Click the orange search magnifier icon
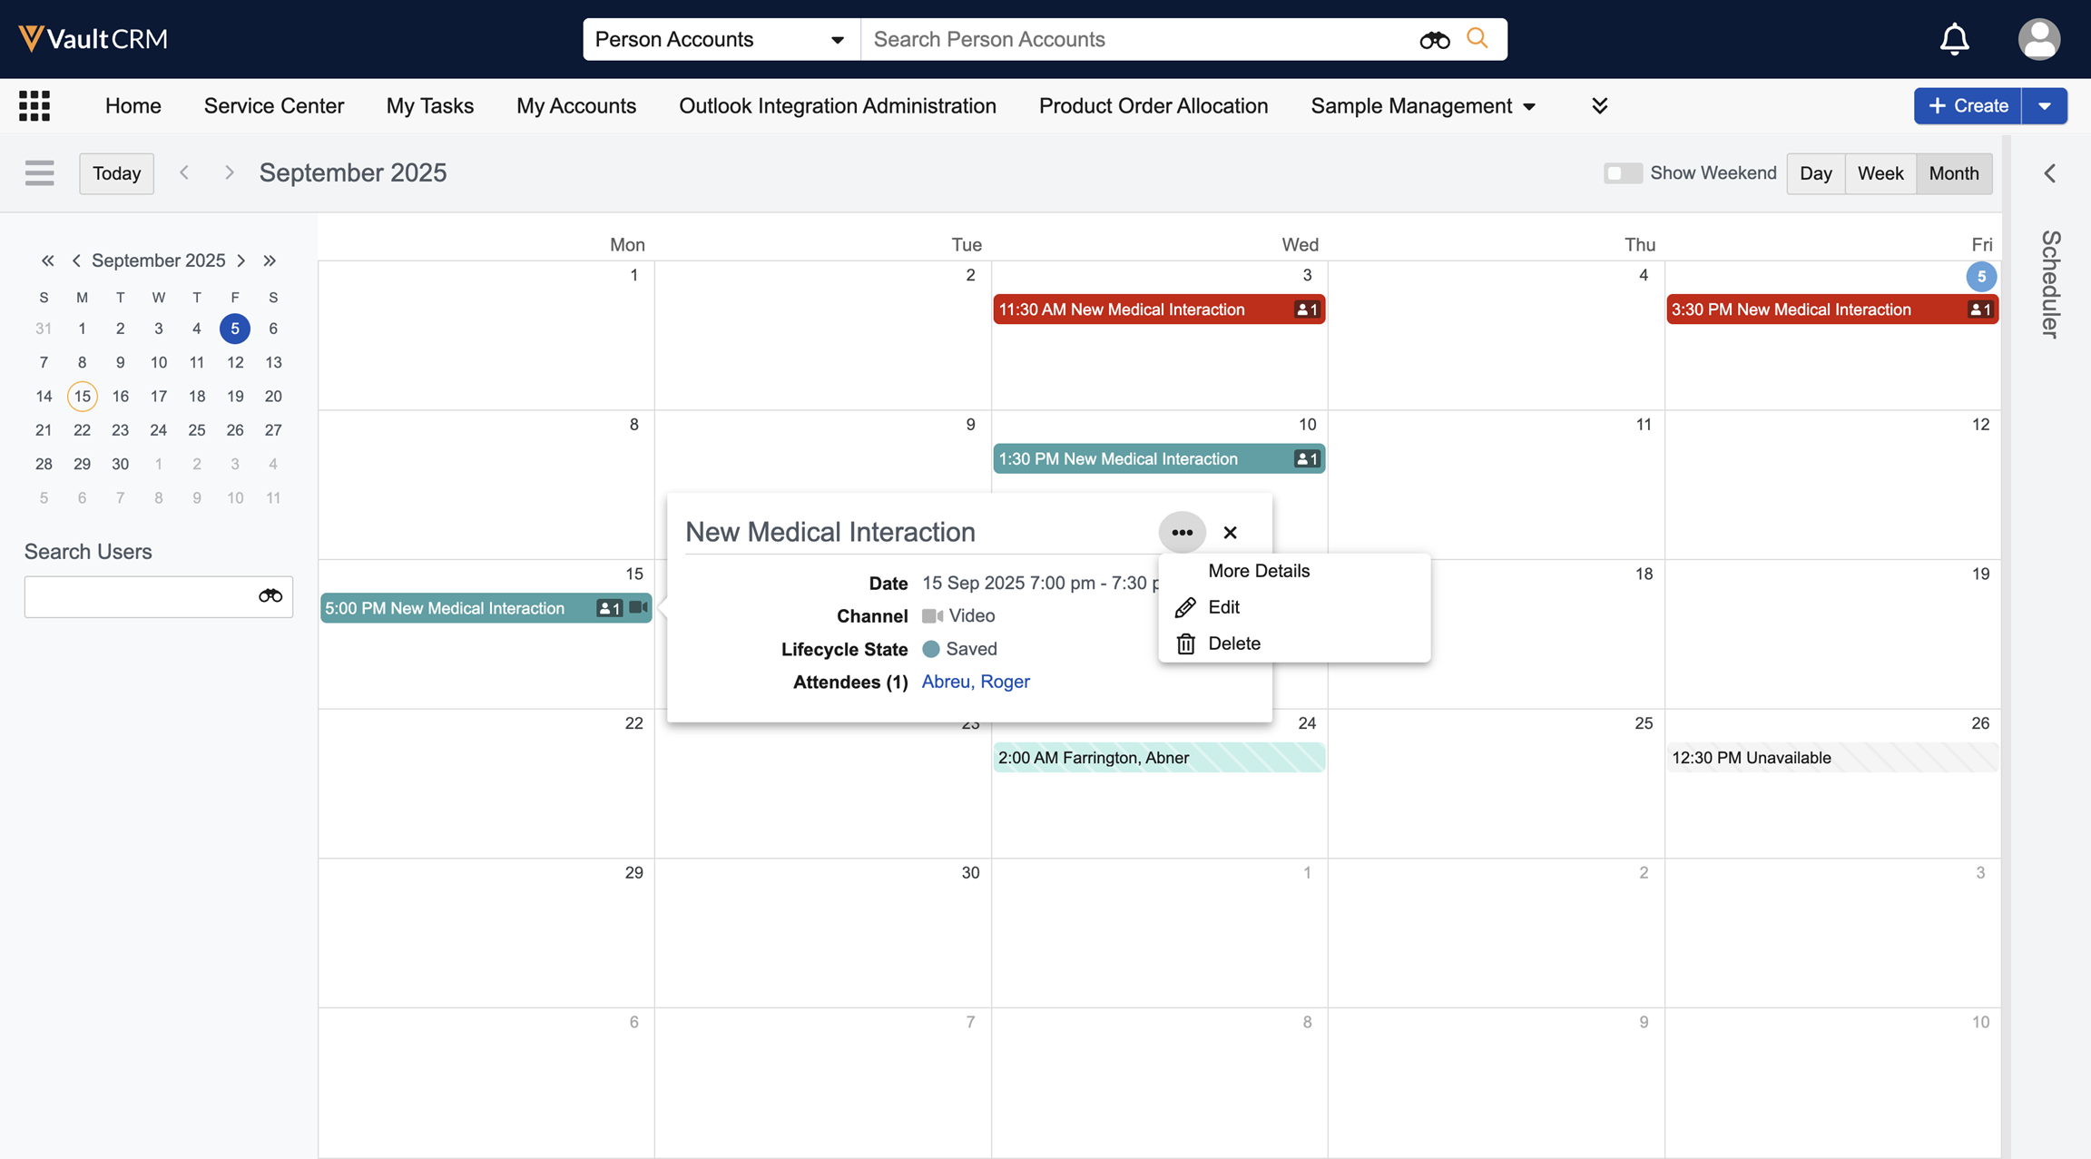This screenshot has width=2091, height=1159. click(x=1477, y=39)
